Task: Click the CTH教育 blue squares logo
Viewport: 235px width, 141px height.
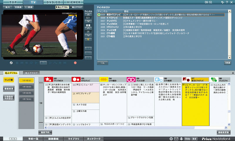Action: point(159,79)
